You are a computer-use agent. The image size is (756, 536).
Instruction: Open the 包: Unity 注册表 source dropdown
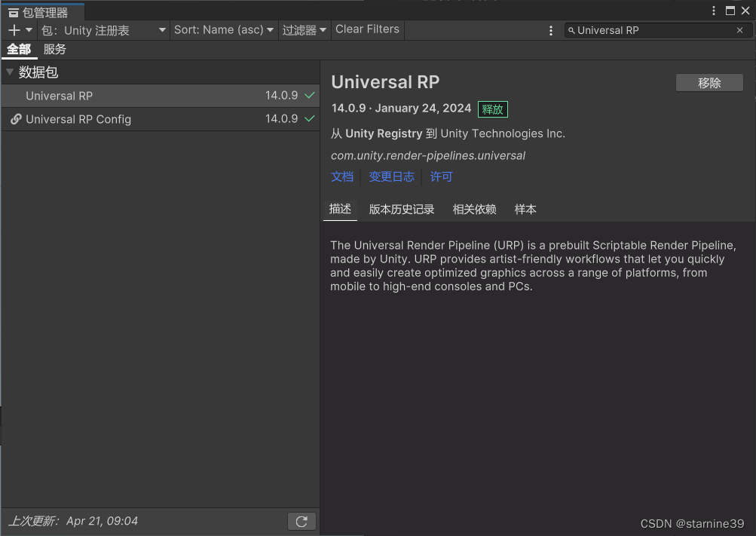tap(104, 30)
